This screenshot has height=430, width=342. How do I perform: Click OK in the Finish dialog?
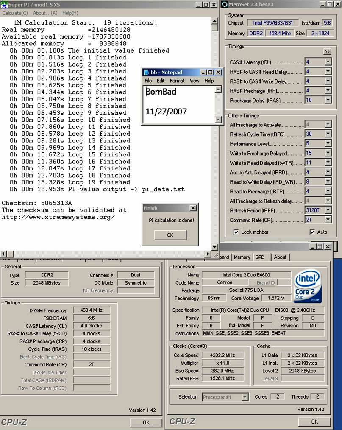coord(170,235)
